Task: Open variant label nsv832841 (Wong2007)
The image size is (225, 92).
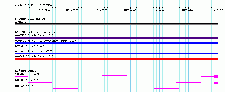Action: (x=30, y=46)
